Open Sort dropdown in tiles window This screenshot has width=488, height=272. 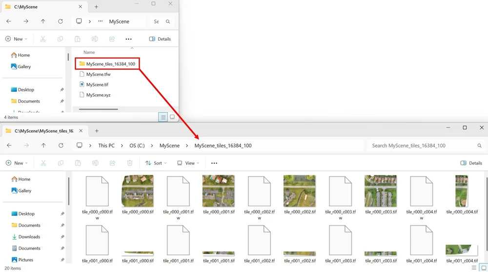[x=156, y=163]
